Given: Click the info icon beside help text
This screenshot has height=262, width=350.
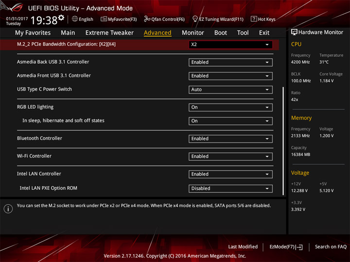Looking at the screenshot, I should pyautogui.click(x=8, y=209).
